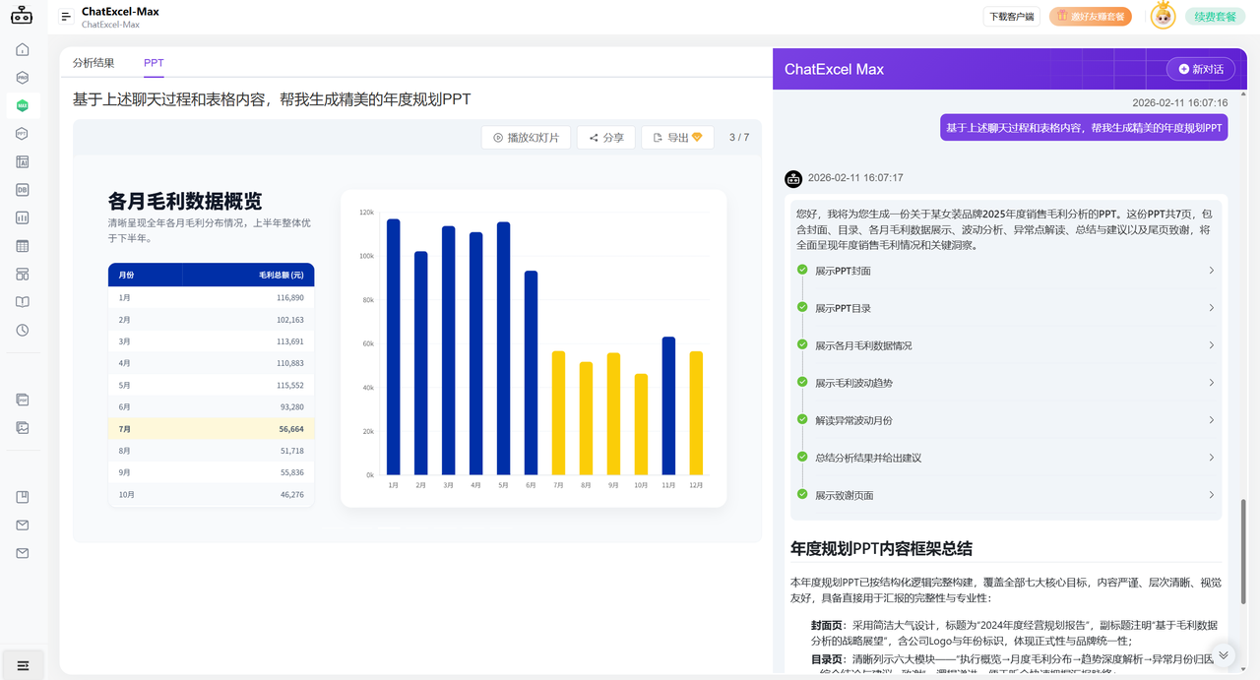The width and height of the screenshot is (1260, 680).
Task: Click the 下载客户端 download button
Action: tap(1011, 16)
